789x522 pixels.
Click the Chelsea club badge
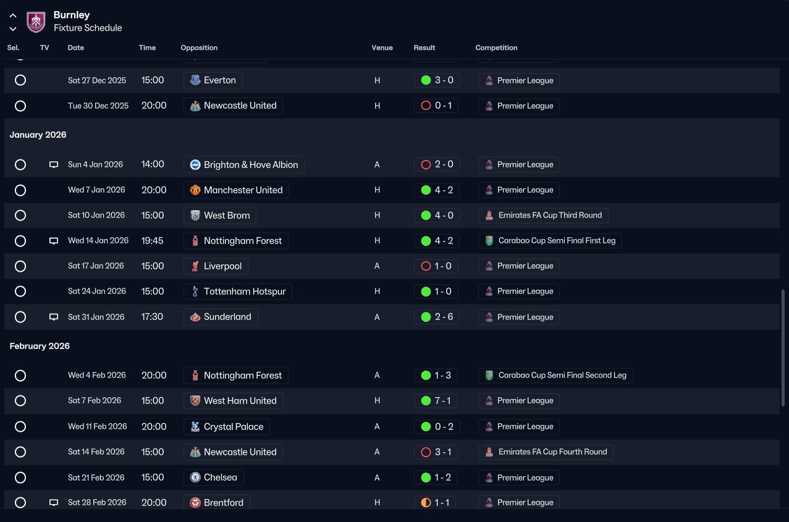(195, 478)
